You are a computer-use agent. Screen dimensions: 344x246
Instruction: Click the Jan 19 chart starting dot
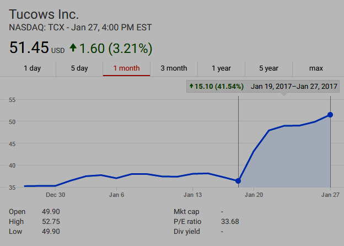pos(238,181)
